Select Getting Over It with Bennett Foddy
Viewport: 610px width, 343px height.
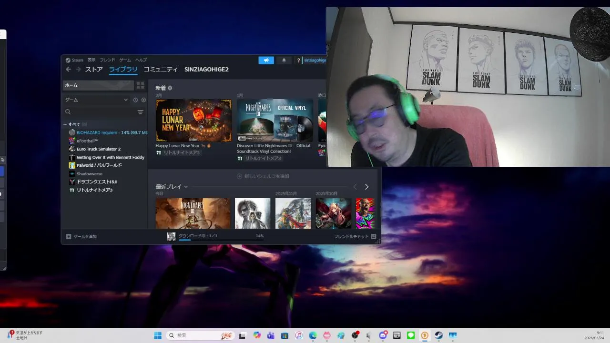(105, 157)
